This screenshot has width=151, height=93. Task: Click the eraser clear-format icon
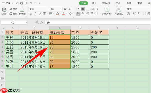pyautogui.click(x=70, y=14)
